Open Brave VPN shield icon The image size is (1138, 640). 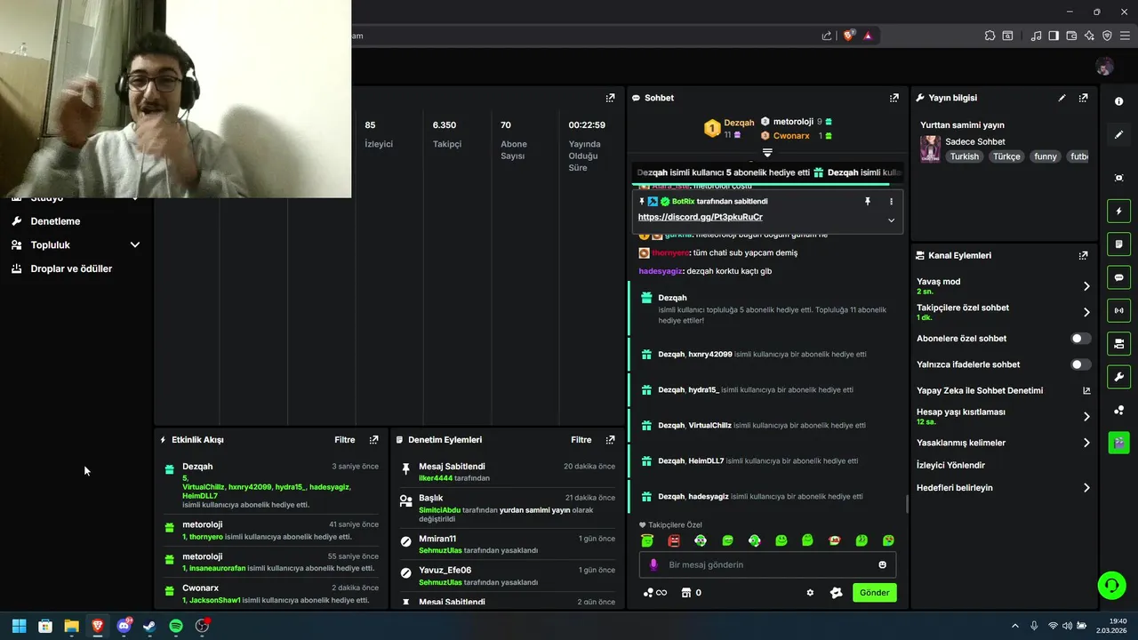(x=1107, y=36)
